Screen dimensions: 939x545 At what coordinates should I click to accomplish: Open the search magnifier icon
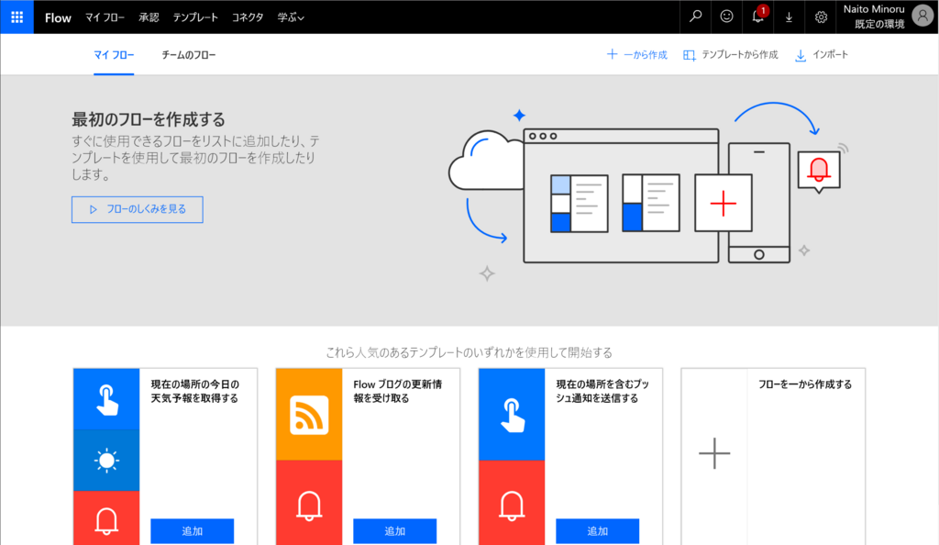[x=694, y=17]
